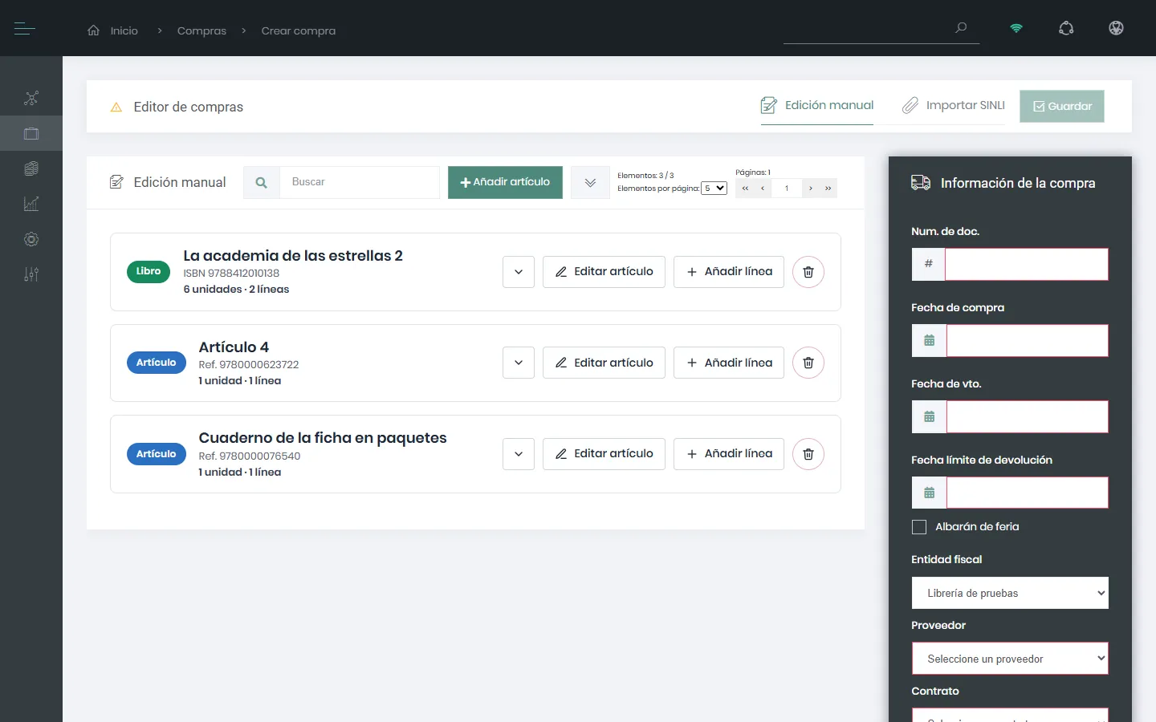Image resolution: width=1156 pixels, height=722 pixels.
Task: Click the search magnifier in top bar
Action: click(x=961, y=28)
